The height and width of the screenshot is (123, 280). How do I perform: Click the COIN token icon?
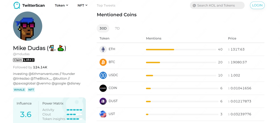103,88
